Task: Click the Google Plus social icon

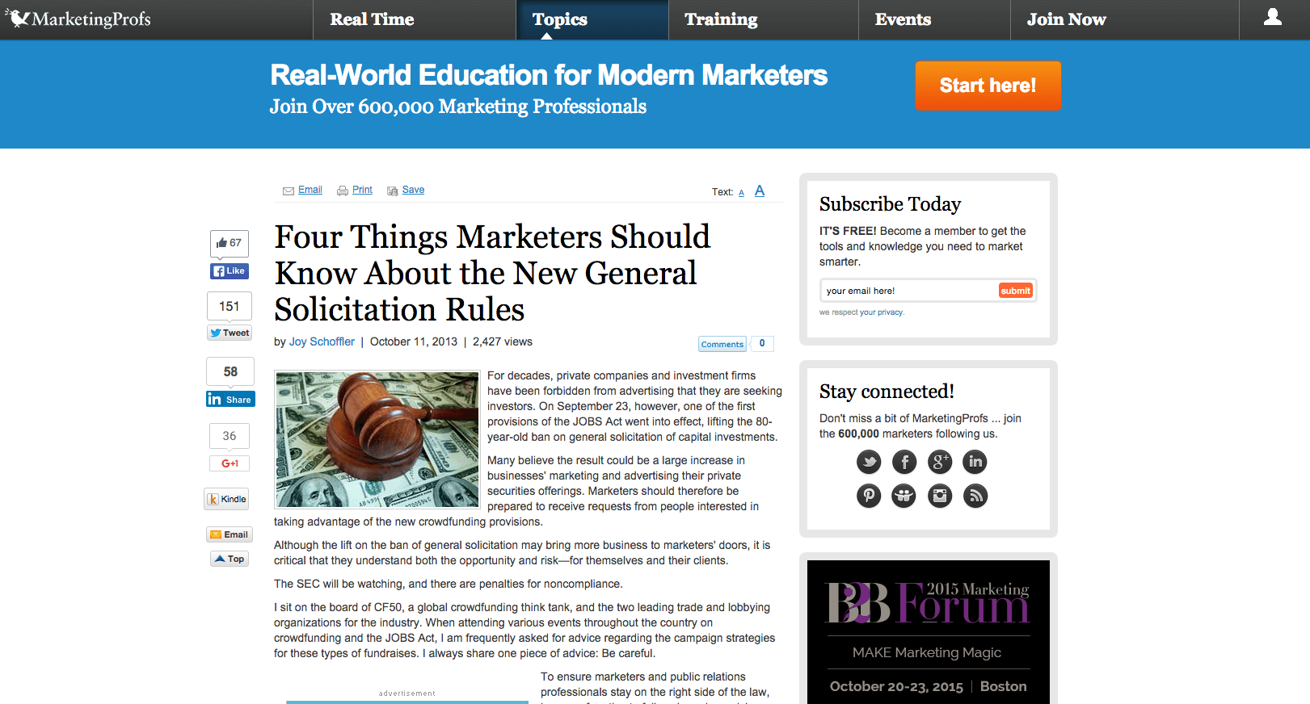Action: 940,462
